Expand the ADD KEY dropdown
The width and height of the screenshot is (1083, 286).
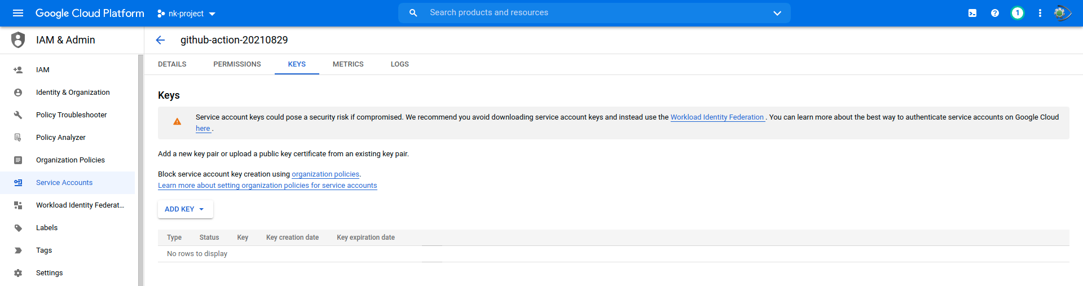pos(185,209)
